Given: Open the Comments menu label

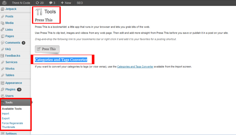Looking at the screenshot, I should click(x=13, y=43).
